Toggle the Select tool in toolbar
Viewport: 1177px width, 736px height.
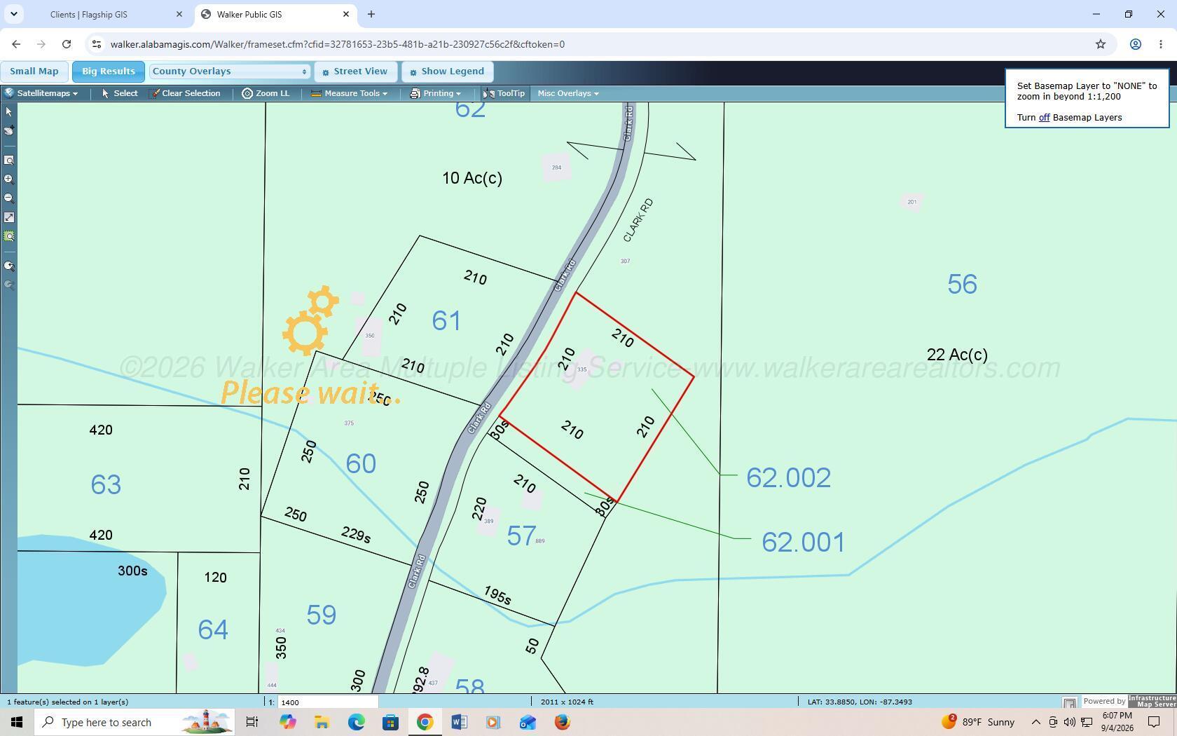(120, 93)
